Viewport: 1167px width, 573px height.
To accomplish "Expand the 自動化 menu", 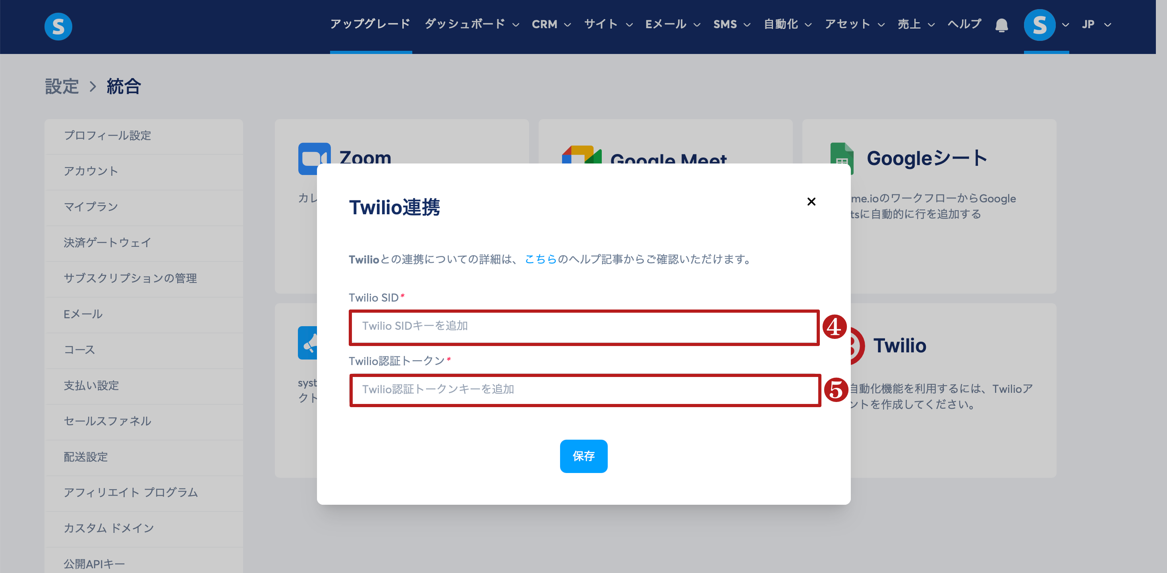I will [787, 25].
